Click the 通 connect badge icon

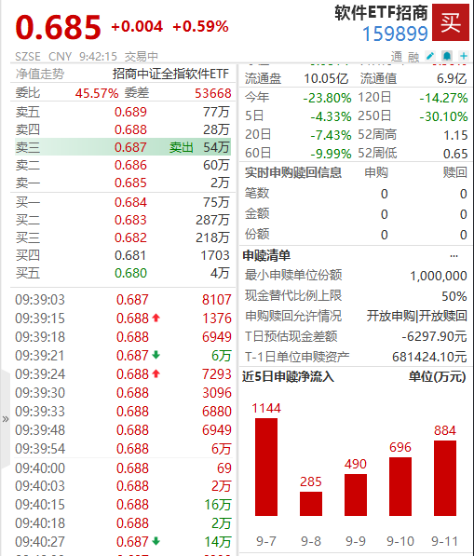pyautogui.click(x=397, y=57)
